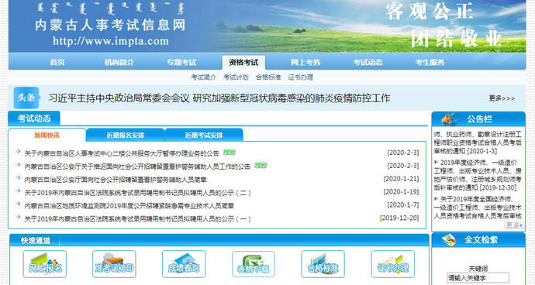Image resolution: width=535 pixels, height=285 pixels.
Task: Open bulletin 2019年度经济师、一级造价工程师 dated 2019-12-30
Action: (x=478, y=175)
